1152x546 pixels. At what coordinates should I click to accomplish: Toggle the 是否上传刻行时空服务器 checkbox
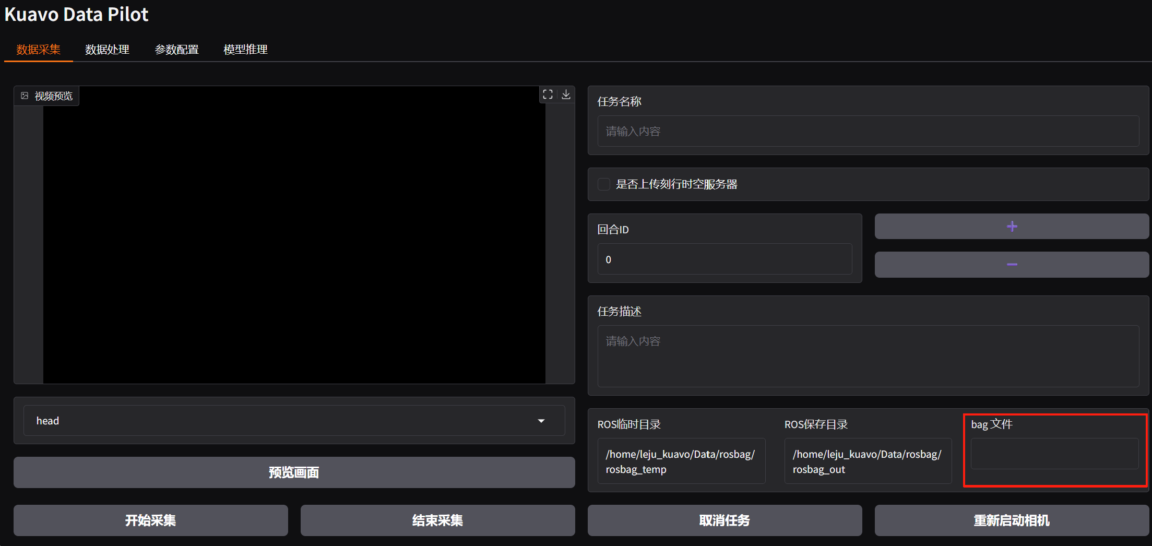pos(604,184)
